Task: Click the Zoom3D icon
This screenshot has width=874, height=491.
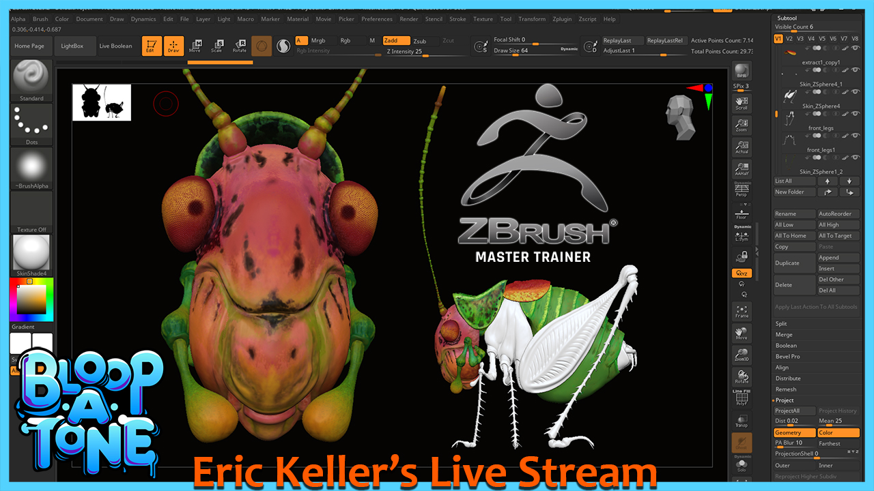Action: 742,355
